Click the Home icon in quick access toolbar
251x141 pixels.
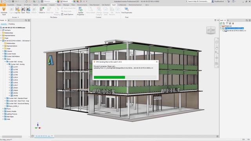[x=26, y=1]
